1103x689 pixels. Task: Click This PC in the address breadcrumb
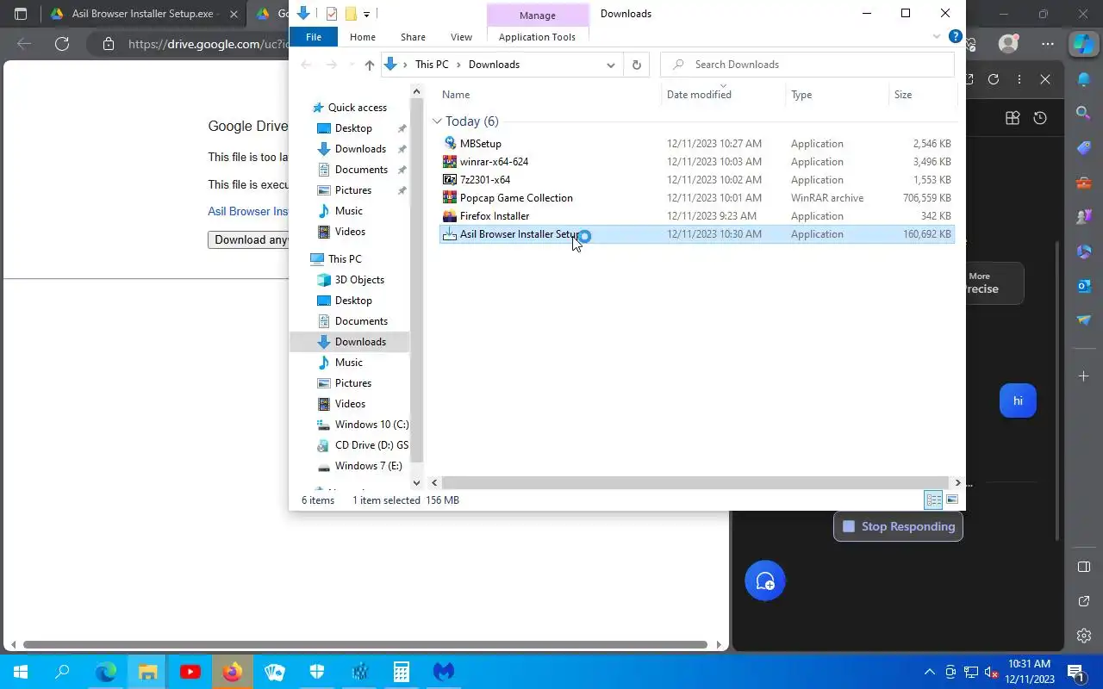coord(432,65)
